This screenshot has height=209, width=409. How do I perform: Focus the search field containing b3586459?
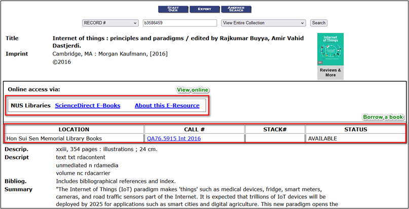(179, 23)
